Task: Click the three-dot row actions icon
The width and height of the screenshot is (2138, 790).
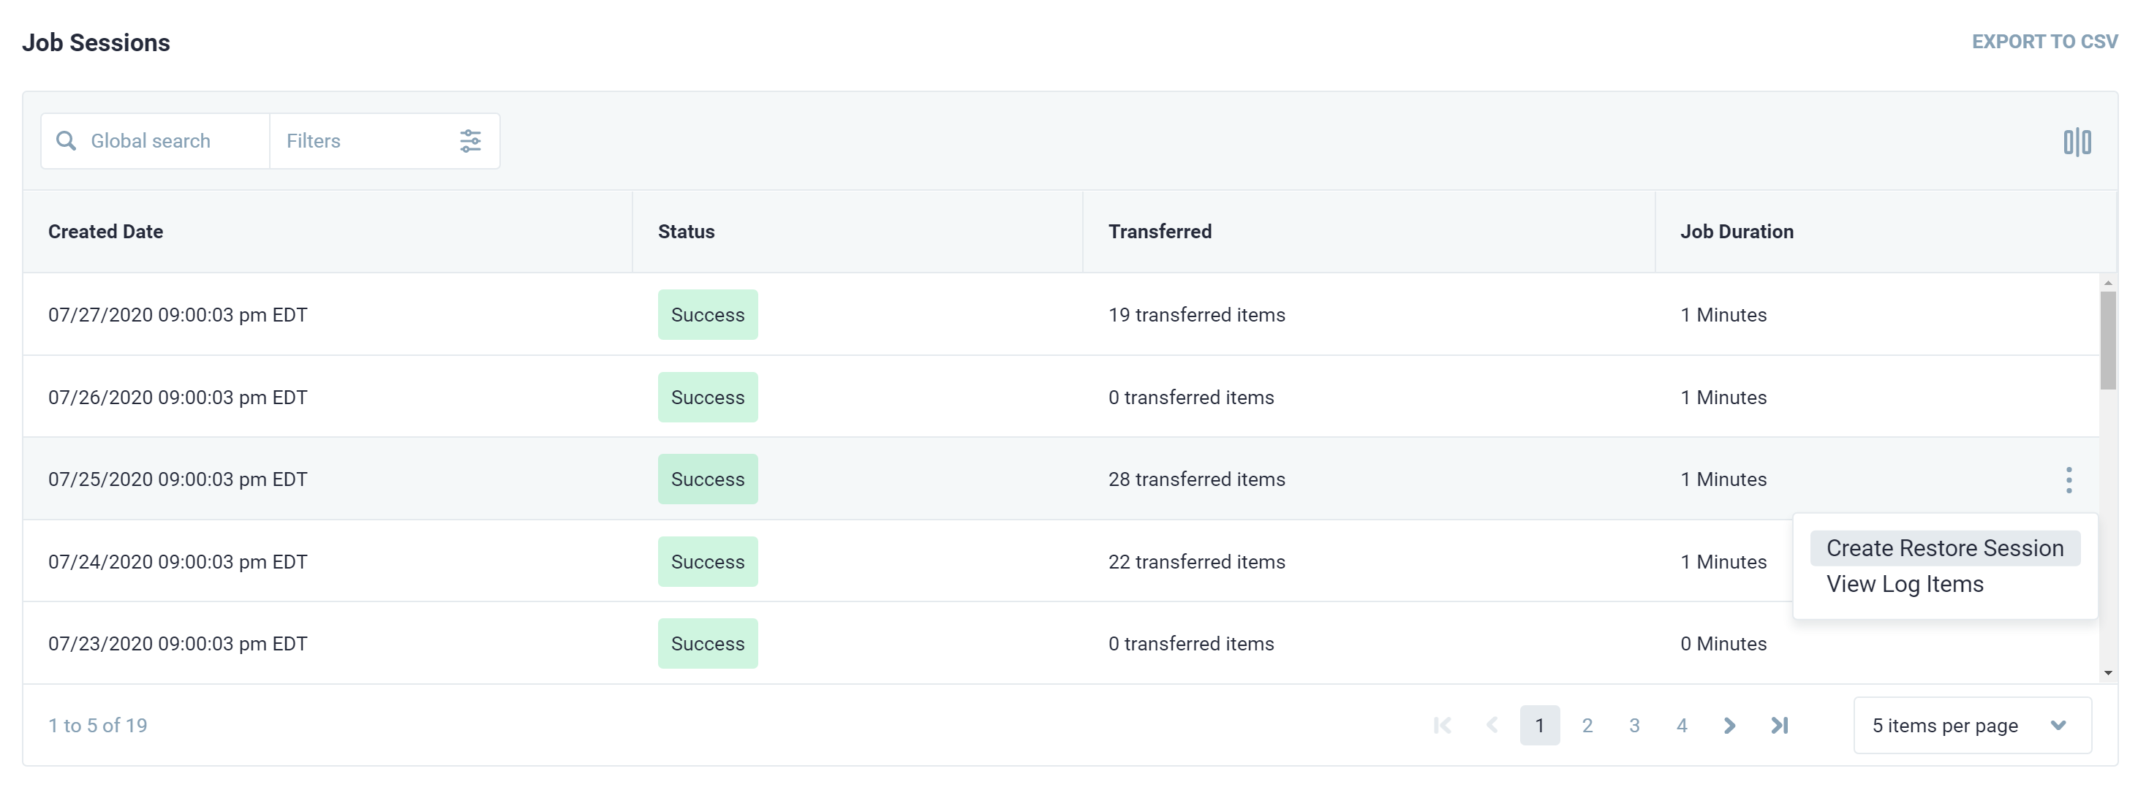Action: tap(2069, 479)
